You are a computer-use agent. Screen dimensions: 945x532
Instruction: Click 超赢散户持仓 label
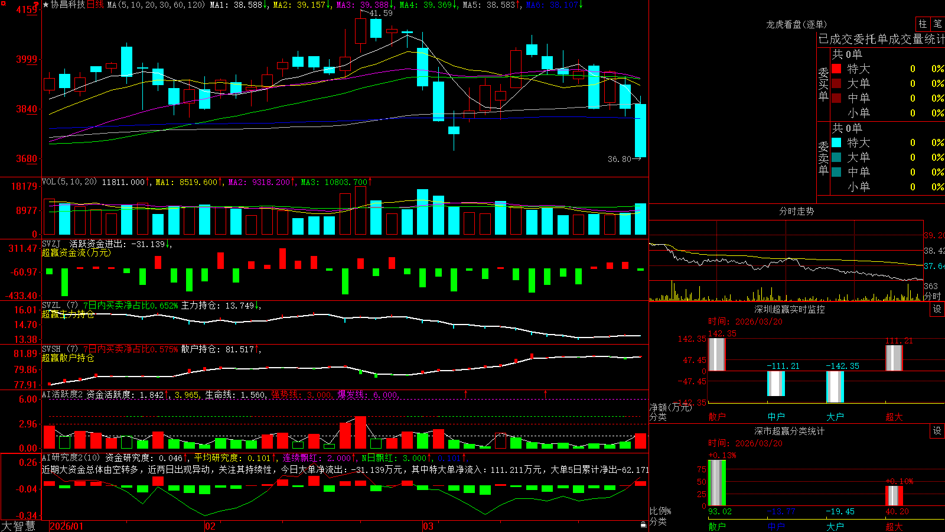[68, 358]
